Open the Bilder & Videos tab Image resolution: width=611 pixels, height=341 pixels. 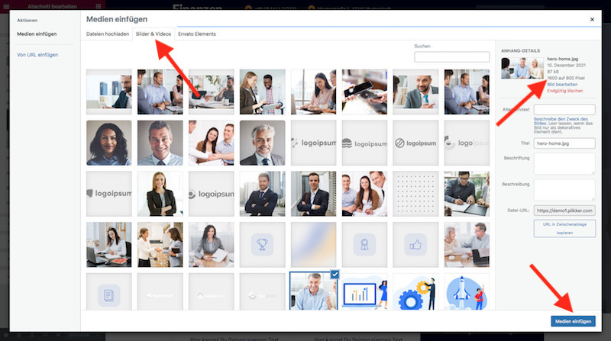(153, 34)
